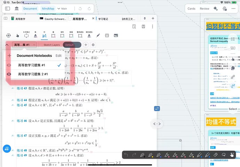Tap the AI sparkle icon
The width and height of the screenshot is (240, 167).
pyautogui.click(x=216, y=9)
